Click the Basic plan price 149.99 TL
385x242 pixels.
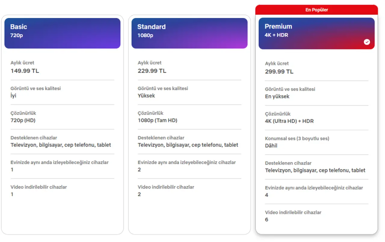coord(25,71)
